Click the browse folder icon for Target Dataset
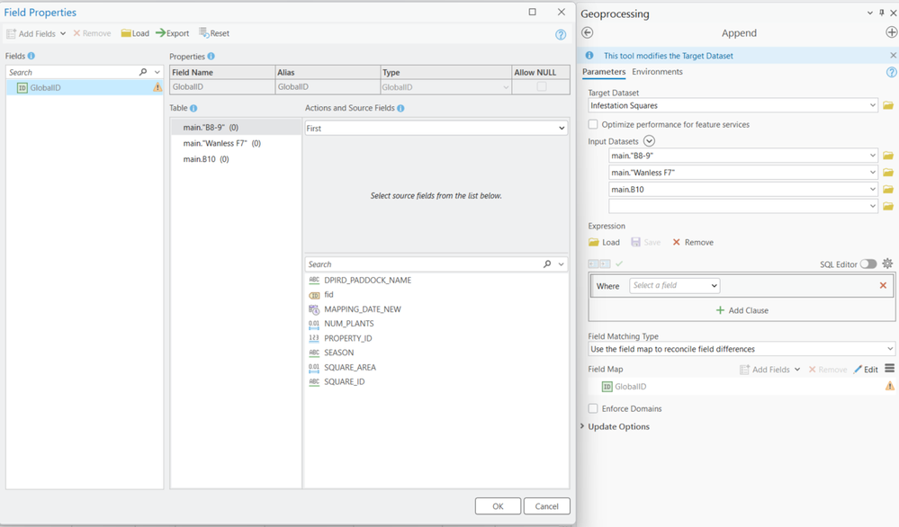The height and width of the screenshot is (527, 899). [888, 105]
